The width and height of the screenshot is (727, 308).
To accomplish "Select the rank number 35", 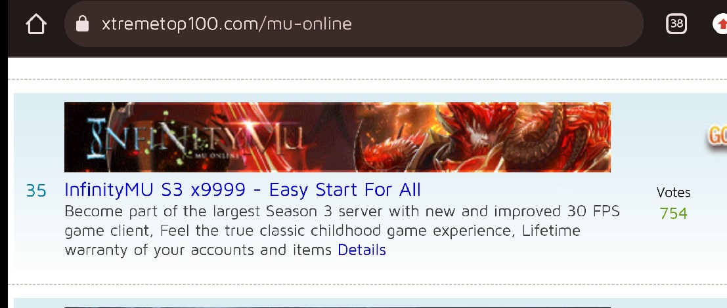I will [x=36, y=191].
